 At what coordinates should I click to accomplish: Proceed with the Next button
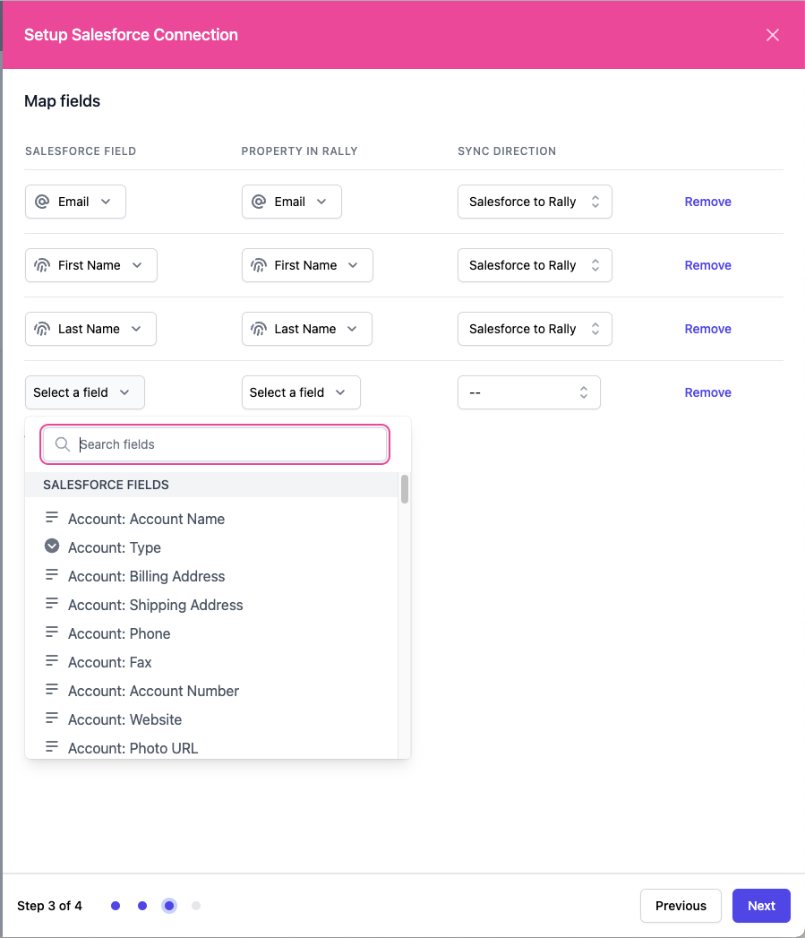761,906
